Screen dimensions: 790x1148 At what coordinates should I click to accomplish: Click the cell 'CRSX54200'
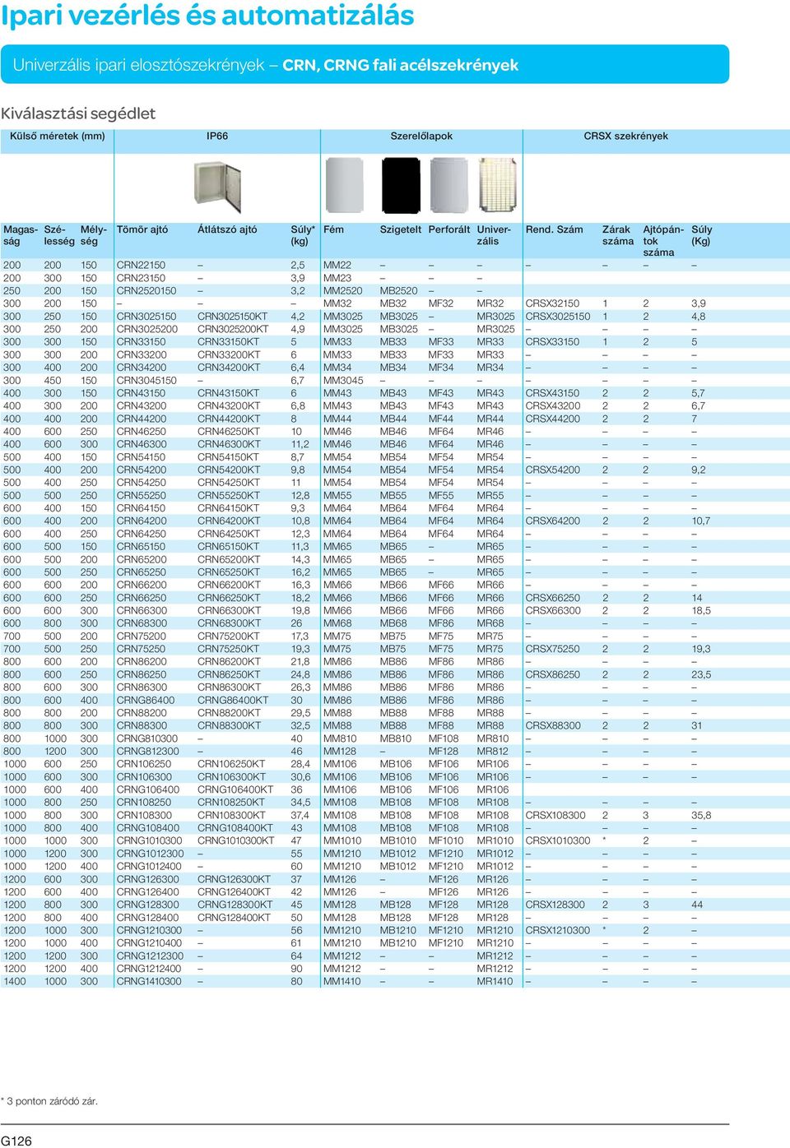click(x=553, y=470)
